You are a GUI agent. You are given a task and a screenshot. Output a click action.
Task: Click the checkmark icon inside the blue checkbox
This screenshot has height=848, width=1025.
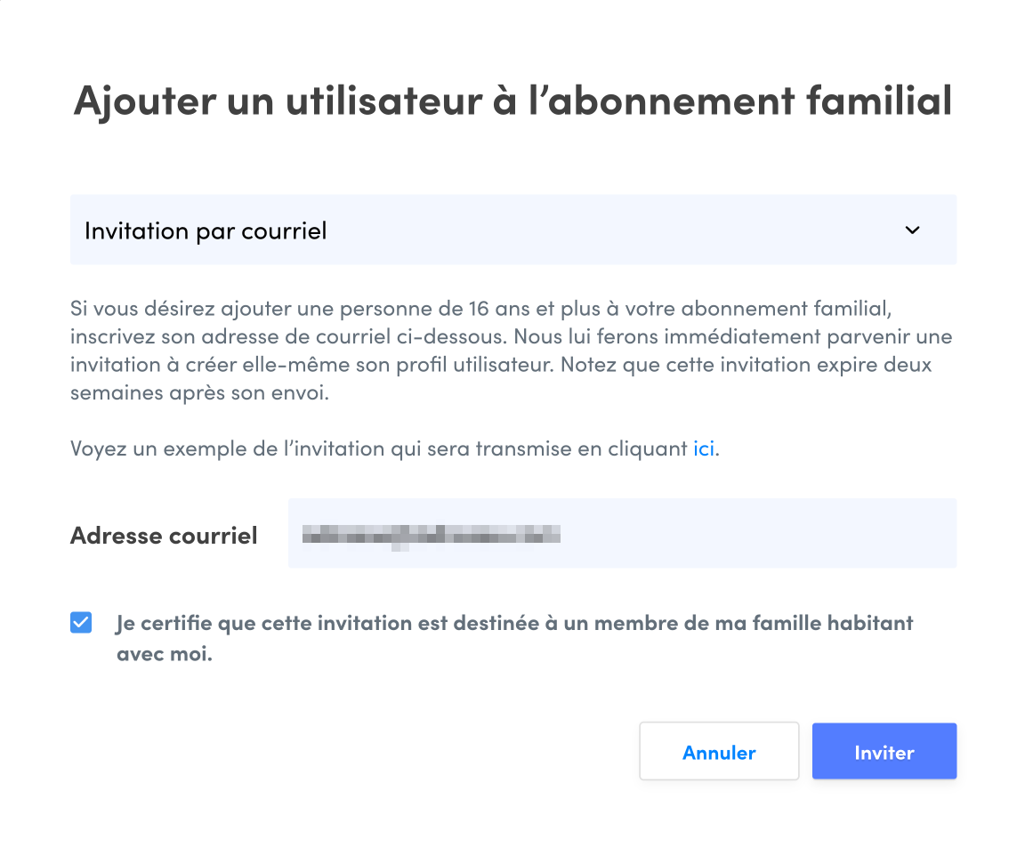coord(81,622)
